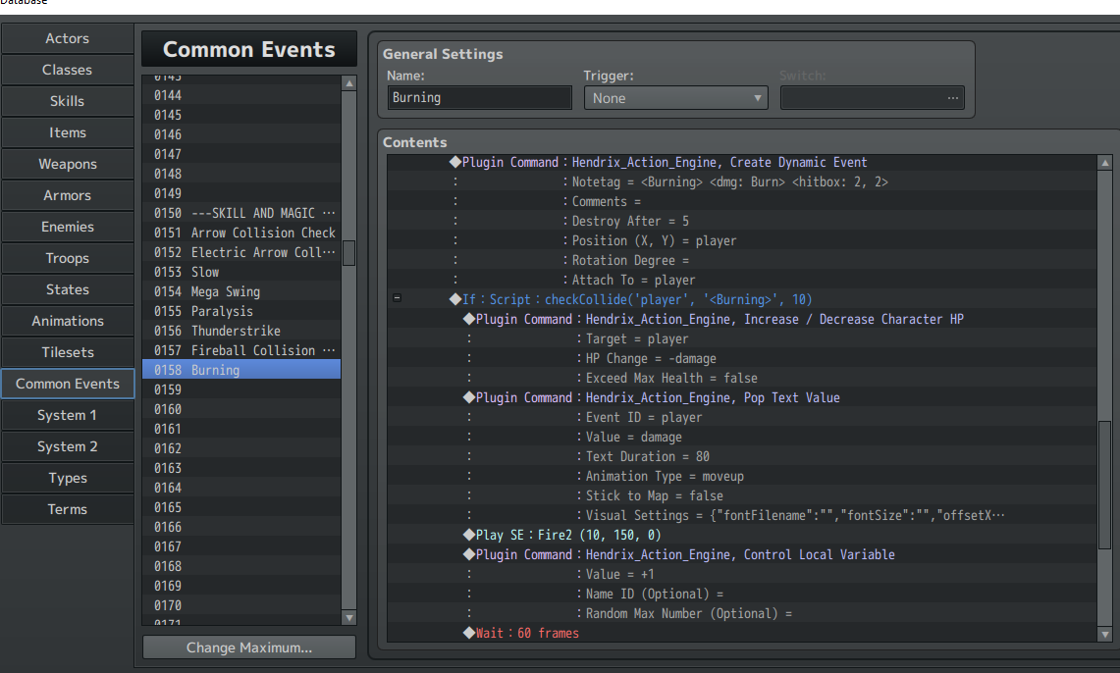Screen dimensions: 1120x673
Task: Select the Stick to Map = false line
Action: [741, 496]
